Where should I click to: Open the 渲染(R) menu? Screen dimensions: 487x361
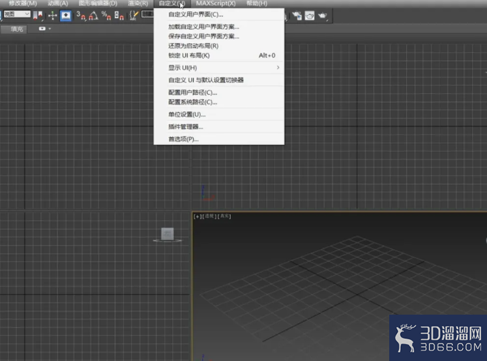(138, 3)
